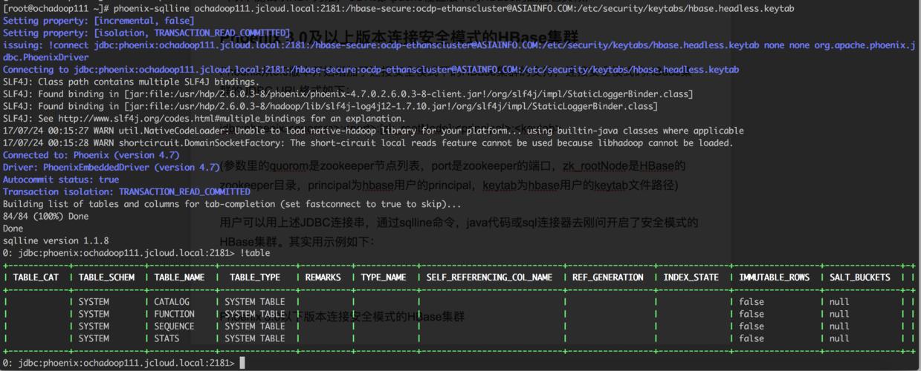
Task: Select the CATALOG table name cell
Action: 172,302
